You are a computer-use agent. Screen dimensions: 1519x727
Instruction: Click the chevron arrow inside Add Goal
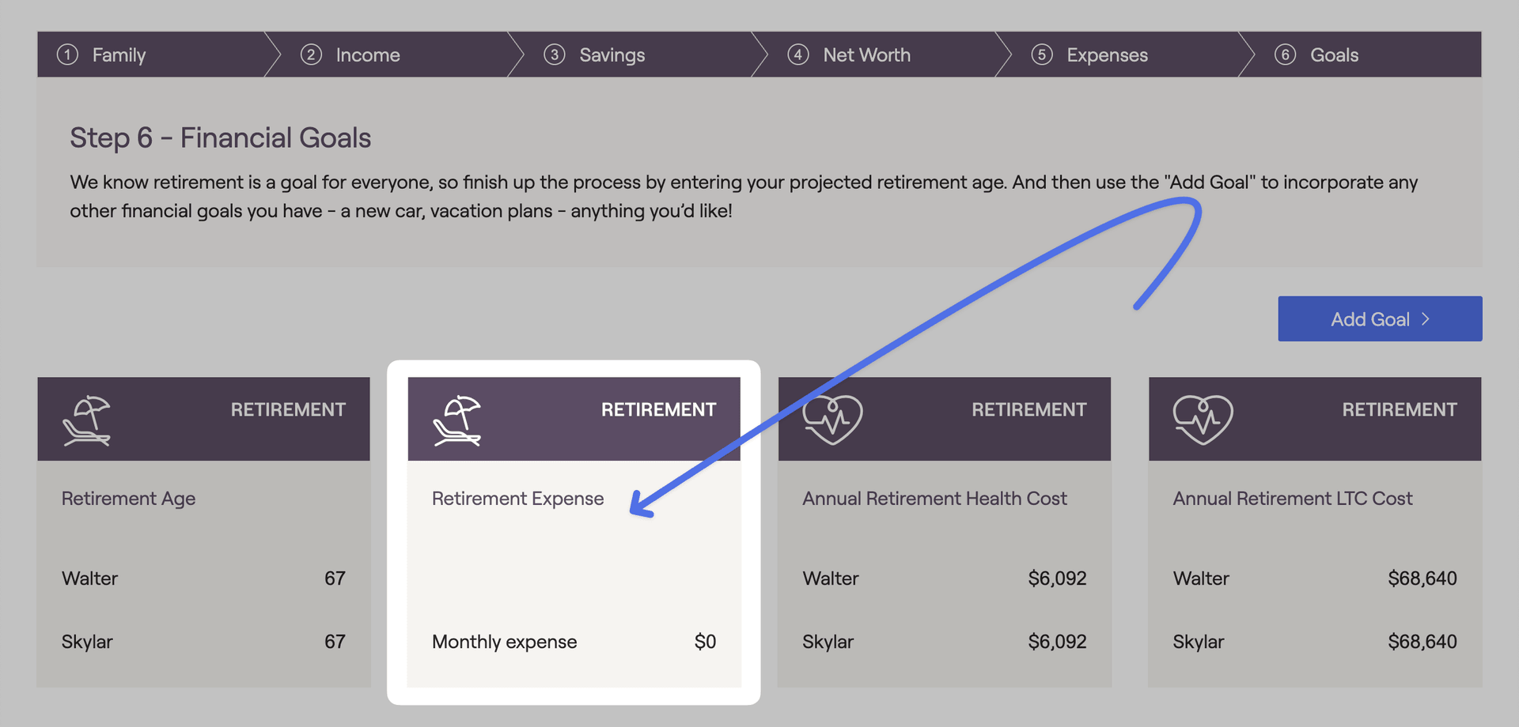click(1426, 319)
